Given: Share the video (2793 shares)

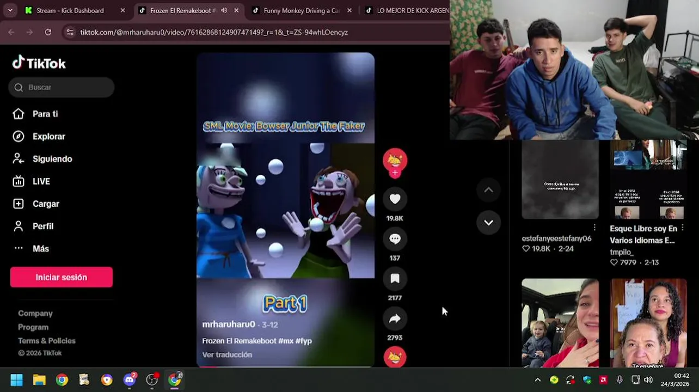Looking at the screenshot, I should pyautogui.click(x=395, y=318).
